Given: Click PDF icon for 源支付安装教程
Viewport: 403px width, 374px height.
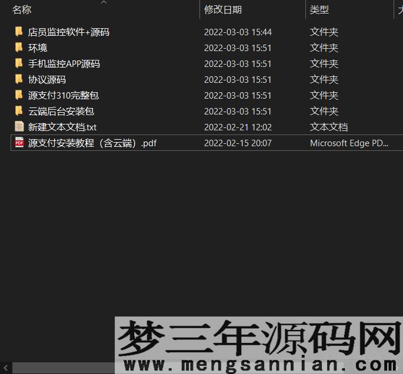Looking at the screenshot, I should 19,143.
